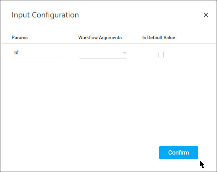Click the X icon beside the dialog title
The image size is (217, 172).
point(206,15)
